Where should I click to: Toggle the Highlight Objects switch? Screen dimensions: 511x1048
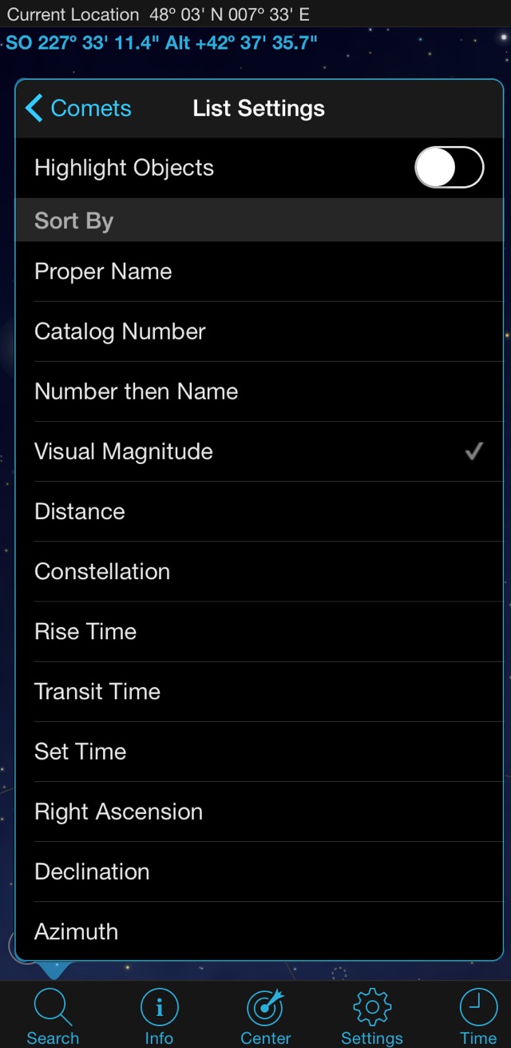point(449,168)
